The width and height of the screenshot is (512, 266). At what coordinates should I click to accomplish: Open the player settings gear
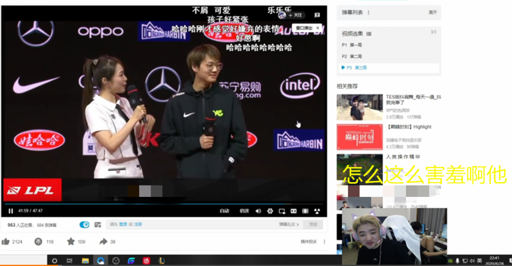coord(270,211)
